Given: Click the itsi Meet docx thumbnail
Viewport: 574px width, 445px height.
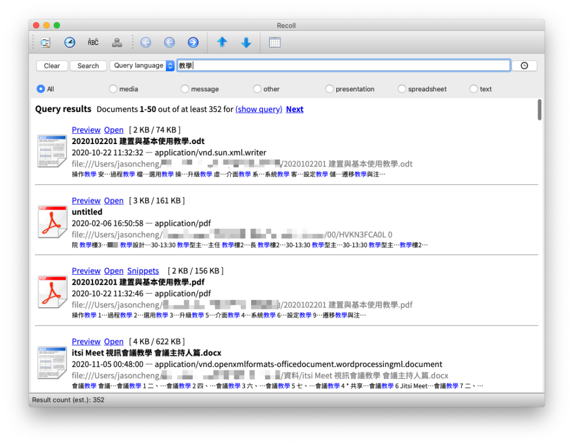Looking at the screenshot, I should 52,362.
